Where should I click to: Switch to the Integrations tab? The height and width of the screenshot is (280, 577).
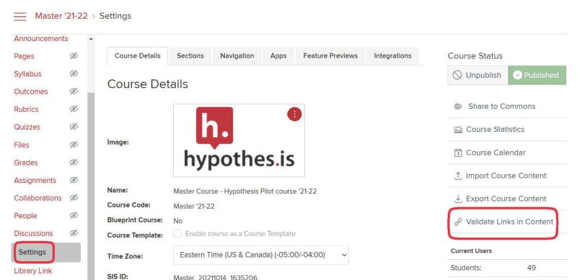pos(392,56)
